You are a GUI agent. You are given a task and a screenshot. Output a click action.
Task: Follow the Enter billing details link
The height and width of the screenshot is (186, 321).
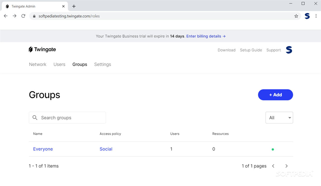(206, 36)
